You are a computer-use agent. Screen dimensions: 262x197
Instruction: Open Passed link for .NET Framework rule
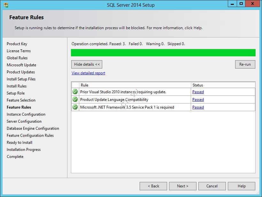click(x=198, y=107)
